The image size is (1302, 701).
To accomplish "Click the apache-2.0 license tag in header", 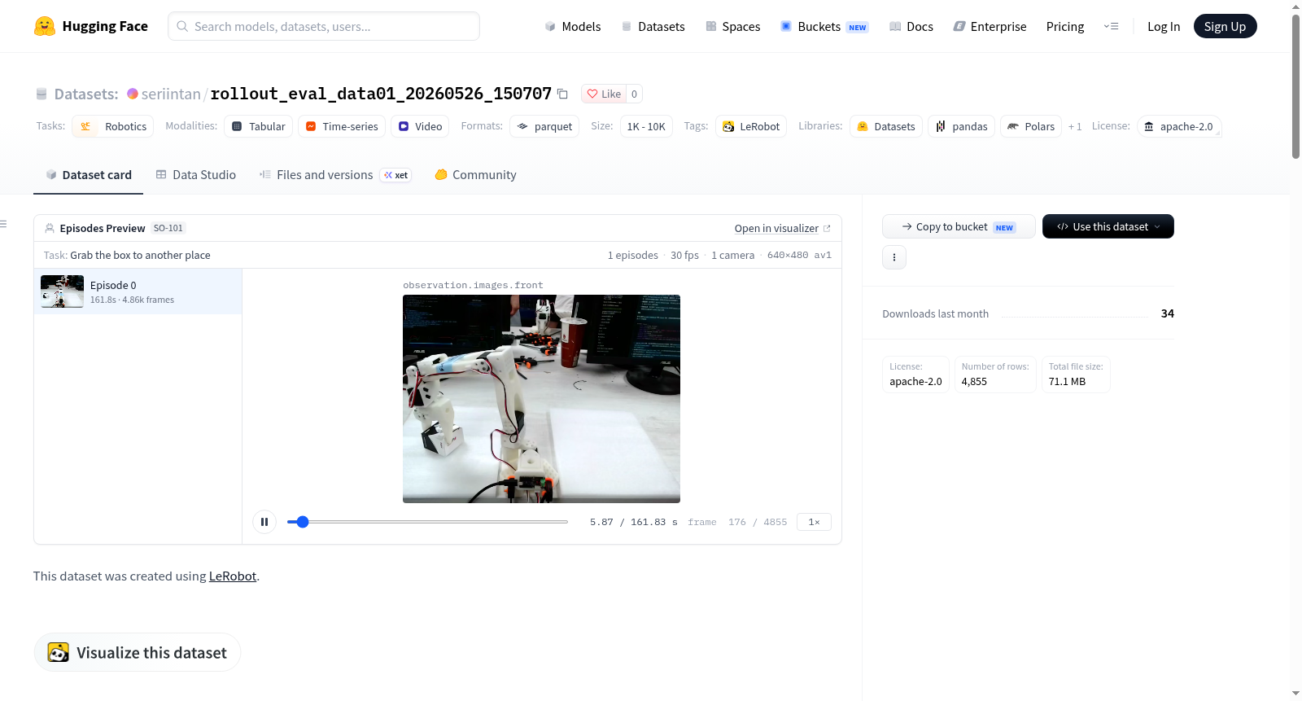I will coord(1179,126).
